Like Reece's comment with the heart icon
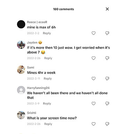This screenshot has width=127, height=134. click(x=93, y=33)
